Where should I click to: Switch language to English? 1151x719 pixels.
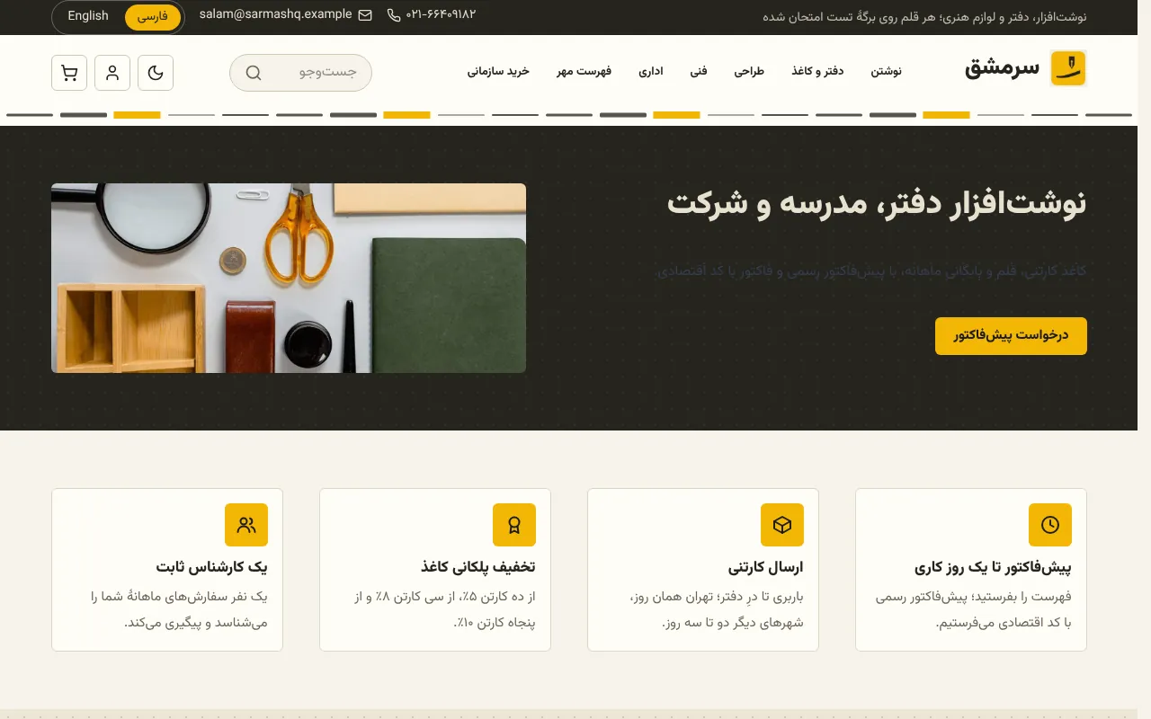click(88, 16)
